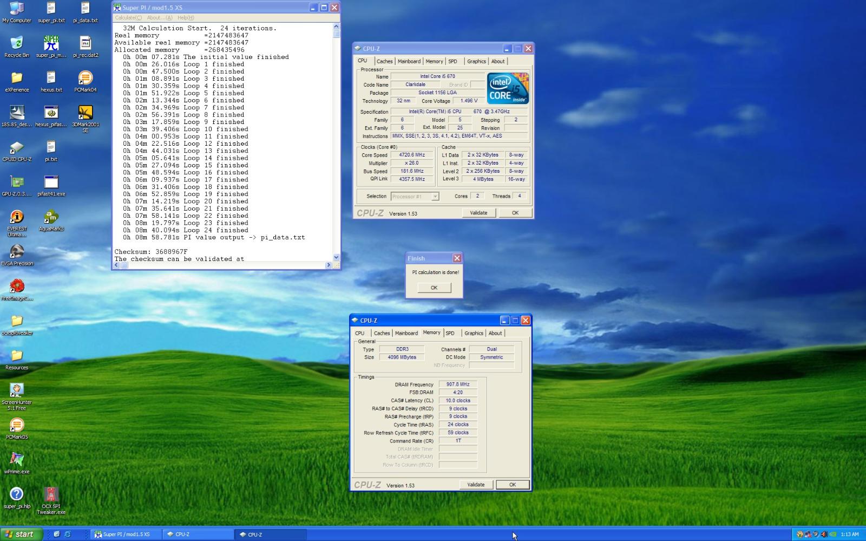This screenshot has width=866, height=541.
Task: Switch to CPU tab in bottom CPU-Z
Action: point(360,333)
